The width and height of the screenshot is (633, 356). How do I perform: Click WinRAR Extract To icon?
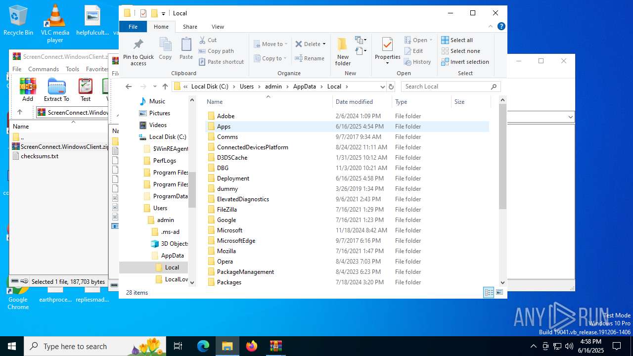56,89
